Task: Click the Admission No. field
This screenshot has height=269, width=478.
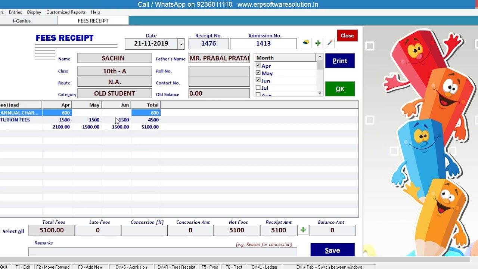Action: click(x=263, y=44)
